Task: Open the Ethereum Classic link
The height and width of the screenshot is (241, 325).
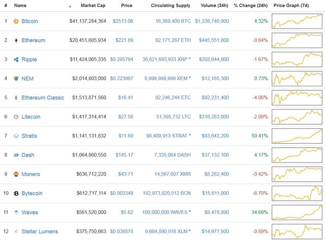Action: tap(43, 98)
